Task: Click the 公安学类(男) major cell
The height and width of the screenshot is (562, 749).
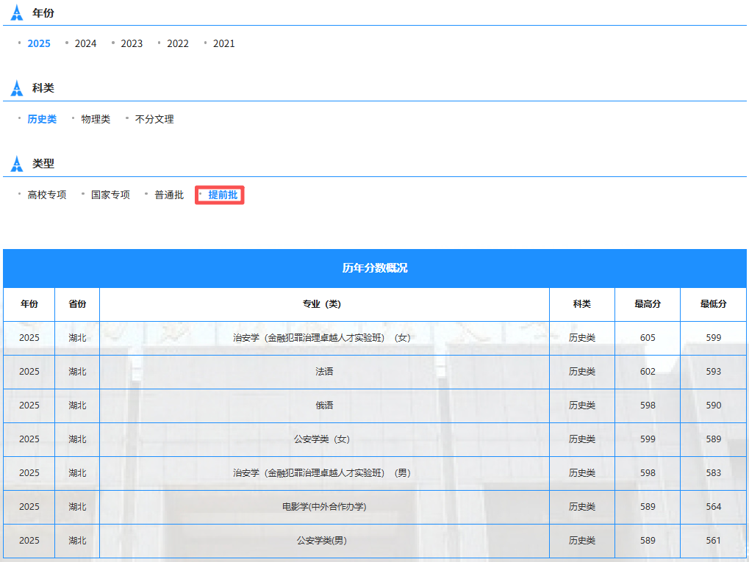Action: 324,541
